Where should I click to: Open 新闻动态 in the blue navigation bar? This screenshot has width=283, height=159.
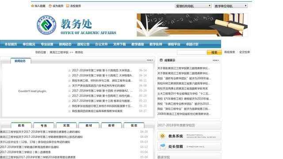(65, 44)
